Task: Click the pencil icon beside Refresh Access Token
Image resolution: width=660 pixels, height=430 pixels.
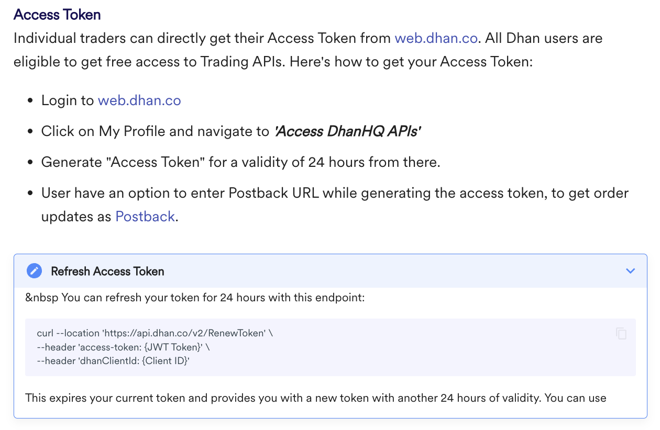Action: [34, 271]
